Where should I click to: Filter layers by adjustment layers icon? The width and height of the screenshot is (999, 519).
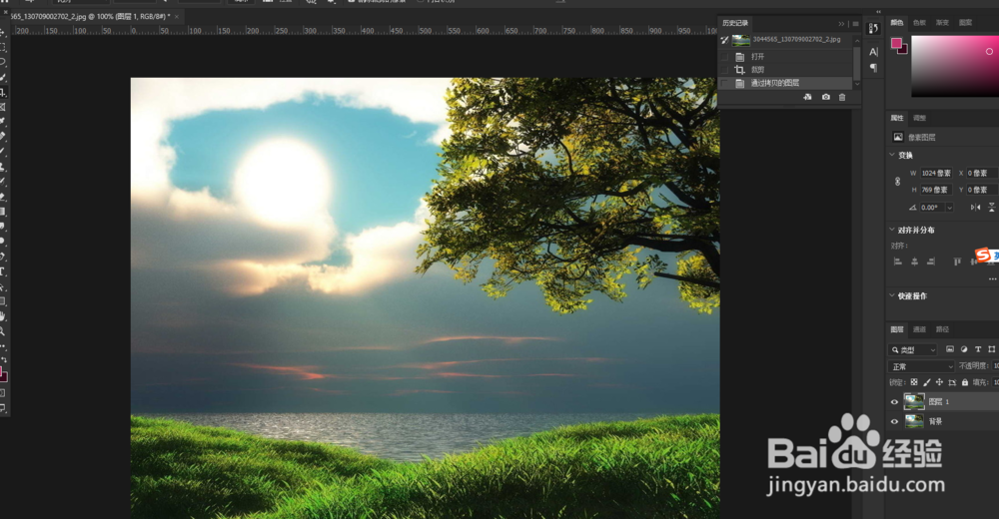pyautogui.click(x=964, y=349)
